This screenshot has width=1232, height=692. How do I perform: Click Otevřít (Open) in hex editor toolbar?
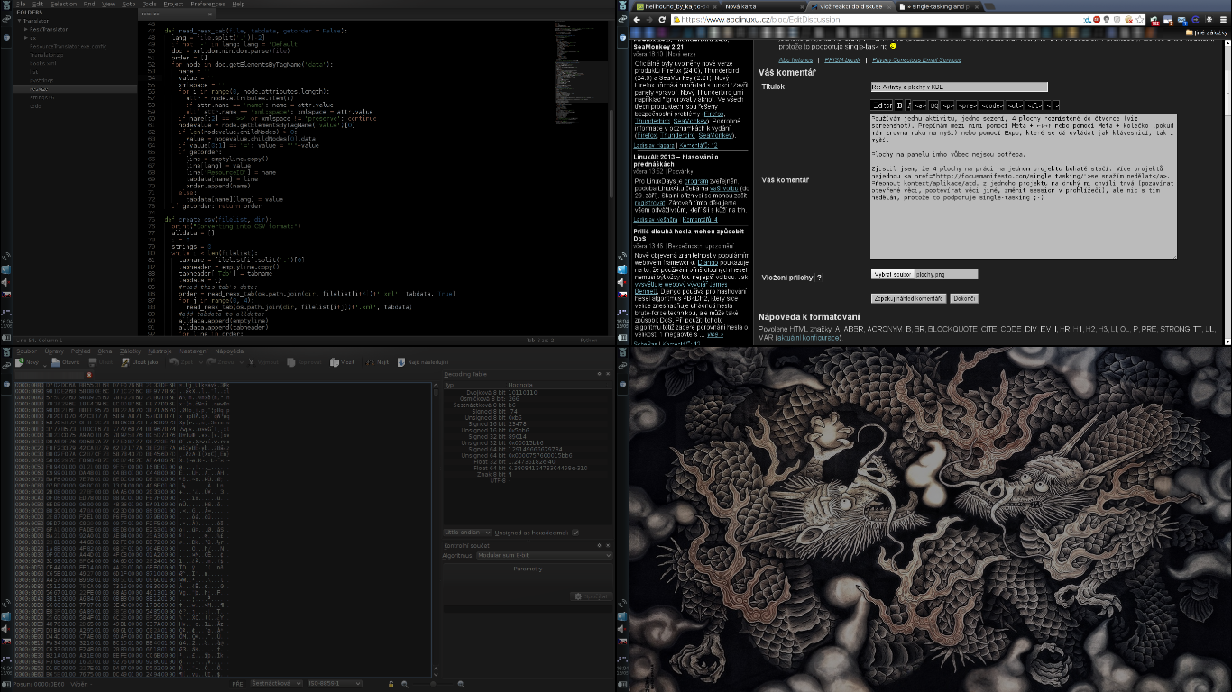pos(65,362)
